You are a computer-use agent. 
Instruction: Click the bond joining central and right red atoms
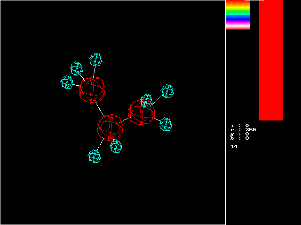[x=125, y=120]
